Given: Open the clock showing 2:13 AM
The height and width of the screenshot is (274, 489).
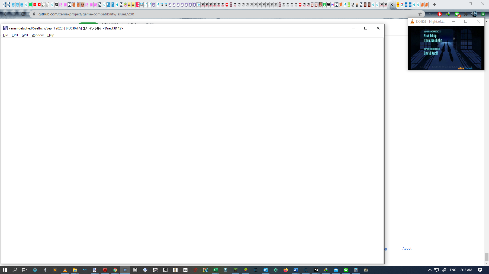Looking at the screenshot, I should click(x=466, y=270).
